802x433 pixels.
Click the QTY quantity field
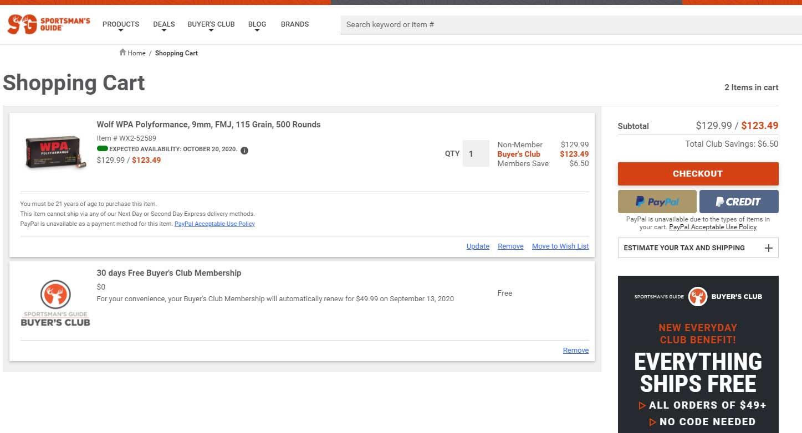[x=476, y=153]
